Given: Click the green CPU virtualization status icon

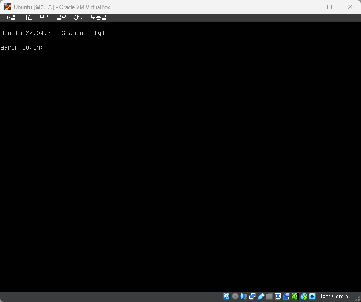Looking at the screenshot, I should click(295, 296).
